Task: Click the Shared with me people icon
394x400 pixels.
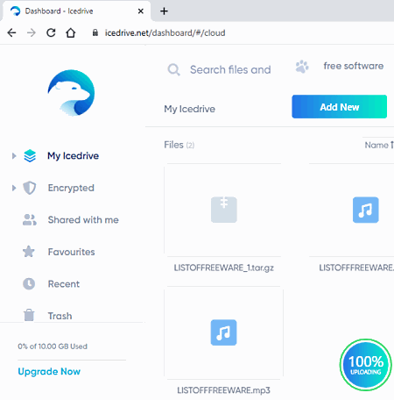Action: (30, 220)
